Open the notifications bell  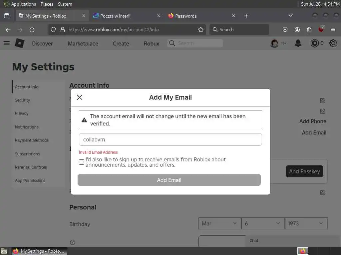click(x=298, y=43)
